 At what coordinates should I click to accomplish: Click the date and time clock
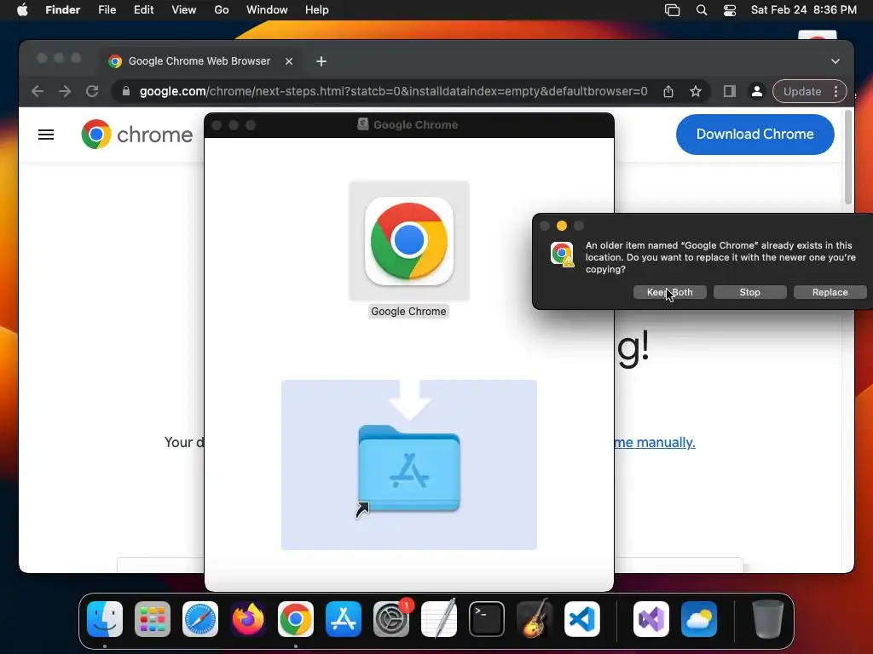(x=803, y=10)
